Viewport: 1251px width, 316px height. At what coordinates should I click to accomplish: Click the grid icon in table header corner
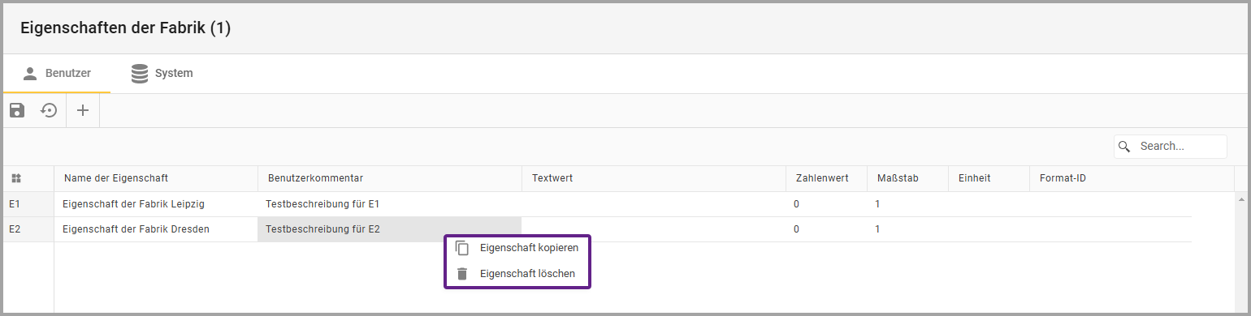tap(16, 178)
